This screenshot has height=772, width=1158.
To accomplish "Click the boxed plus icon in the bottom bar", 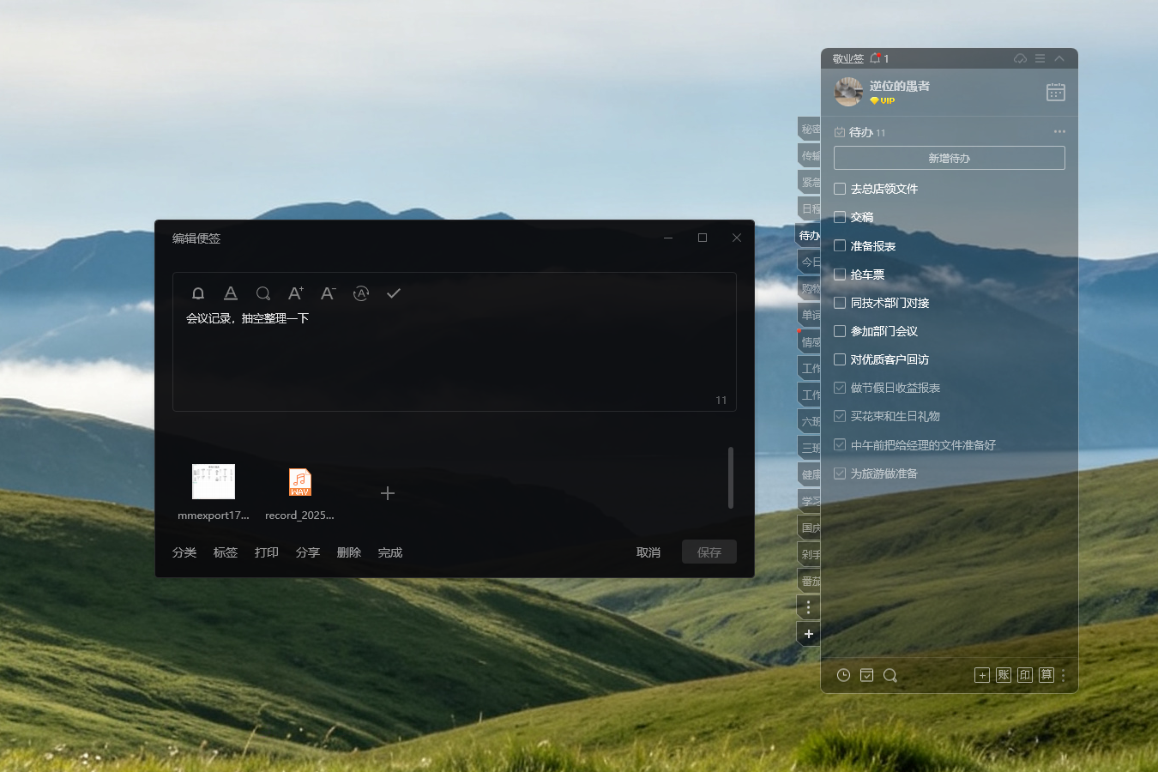I will coord(982,675).
